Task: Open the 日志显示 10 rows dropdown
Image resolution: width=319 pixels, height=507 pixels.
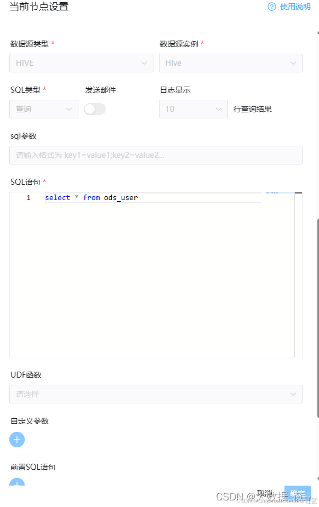Action: (193, 109)
